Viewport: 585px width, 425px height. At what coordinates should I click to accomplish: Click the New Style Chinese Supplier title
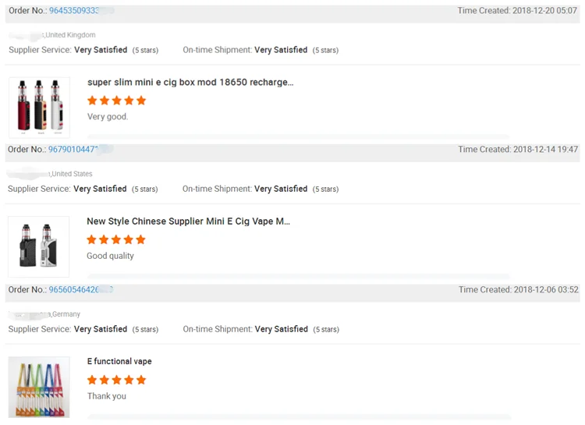188,221
